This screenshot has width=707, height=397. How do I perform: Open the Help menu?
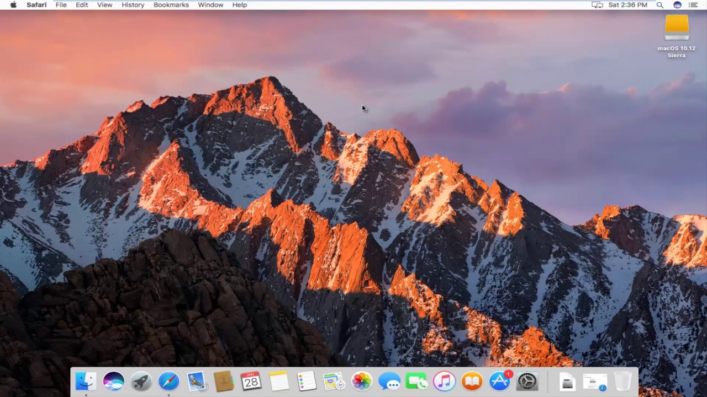[x=240, y=5]
